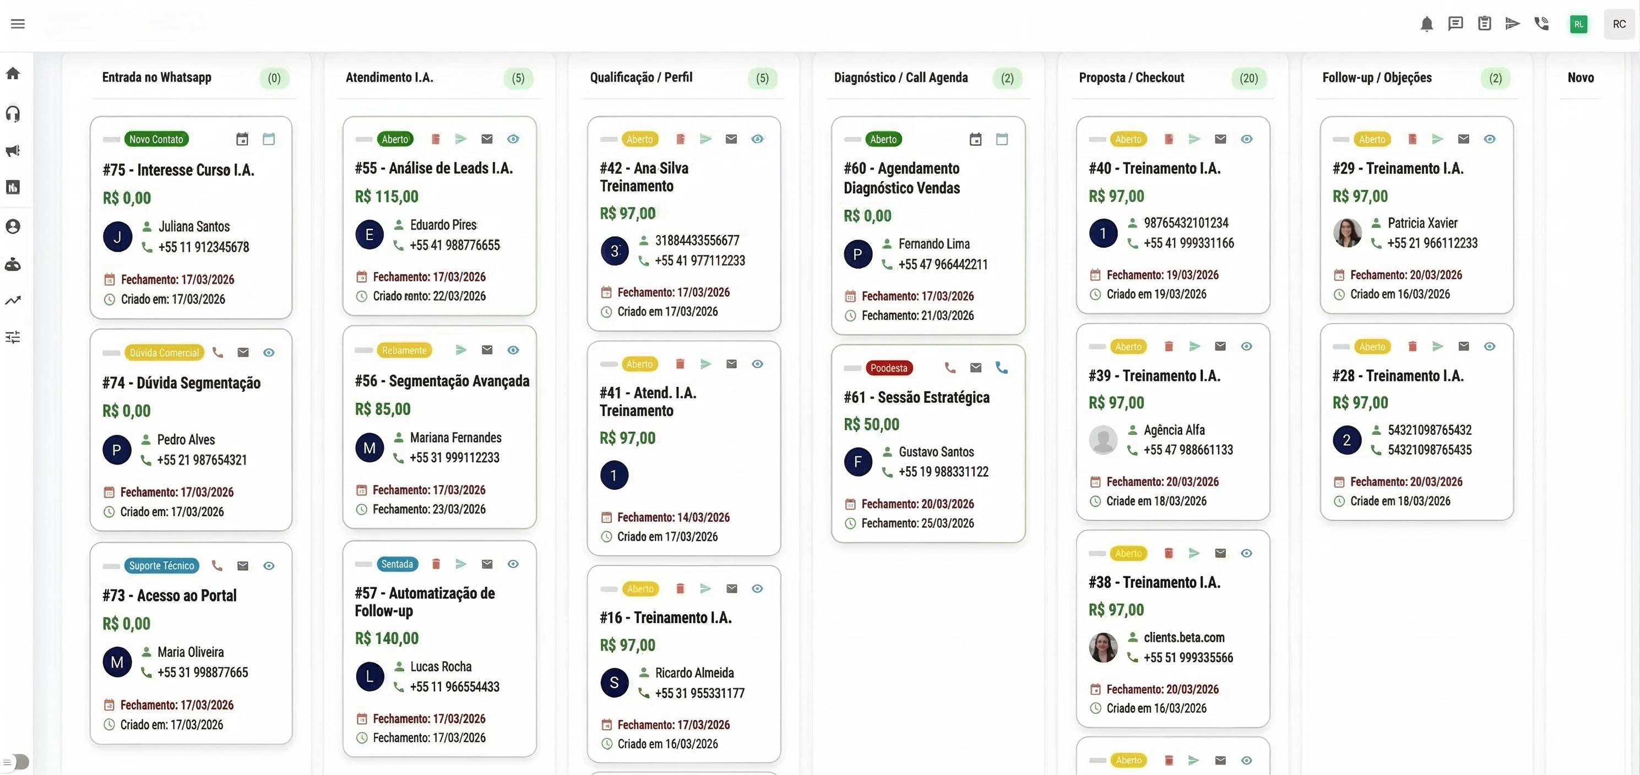Open the headset support icon in sidebar
Viewport: 1640px width, 775px height.
[13, 114]
